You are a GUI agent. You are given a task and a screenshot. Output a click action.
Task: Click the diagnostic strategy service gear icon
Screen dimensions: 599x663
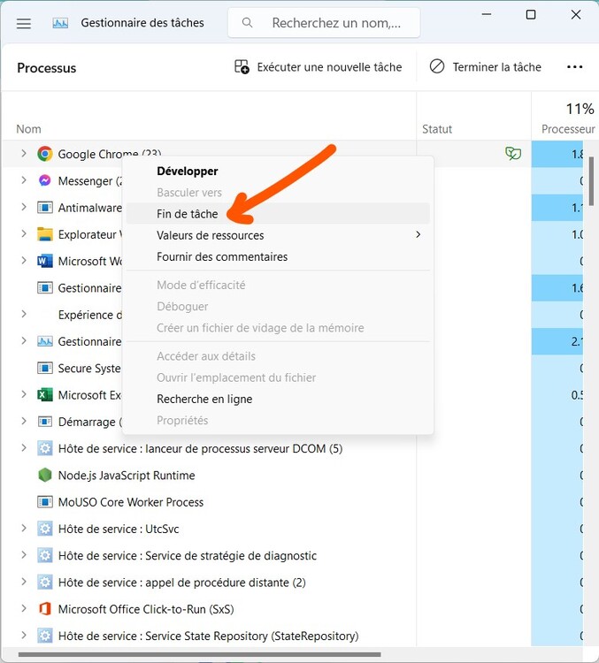coord(45,555)
